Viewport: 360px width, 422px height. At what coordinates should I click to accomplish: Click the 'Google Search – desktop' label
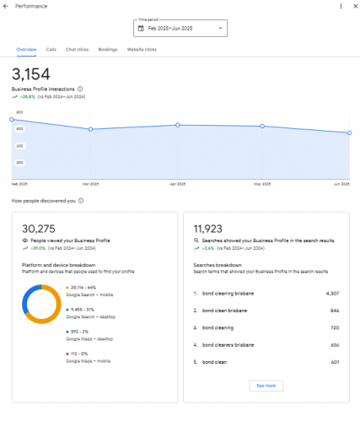pos(90,317)
